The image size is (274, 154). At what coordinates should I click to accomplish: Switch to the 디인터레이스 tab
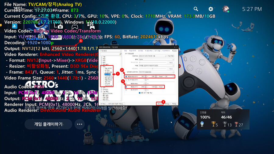tap(166, 51)
